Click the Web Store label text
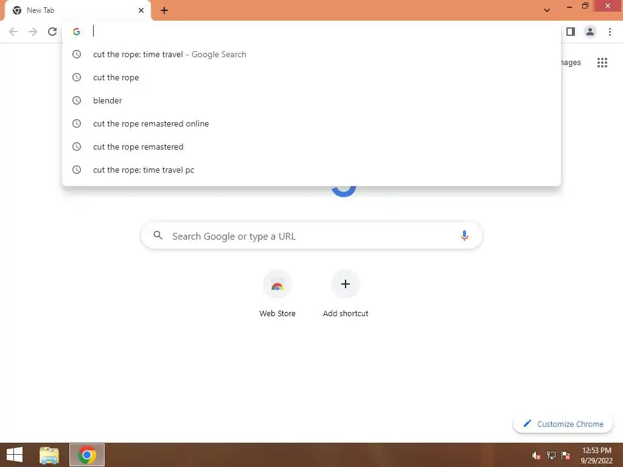This screenshot has width=623, height=467. [277, 313]
